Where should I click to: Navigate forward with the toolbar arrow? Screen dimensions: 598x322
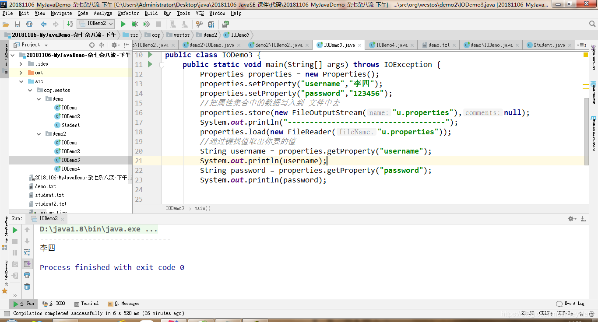coord(56,24)
